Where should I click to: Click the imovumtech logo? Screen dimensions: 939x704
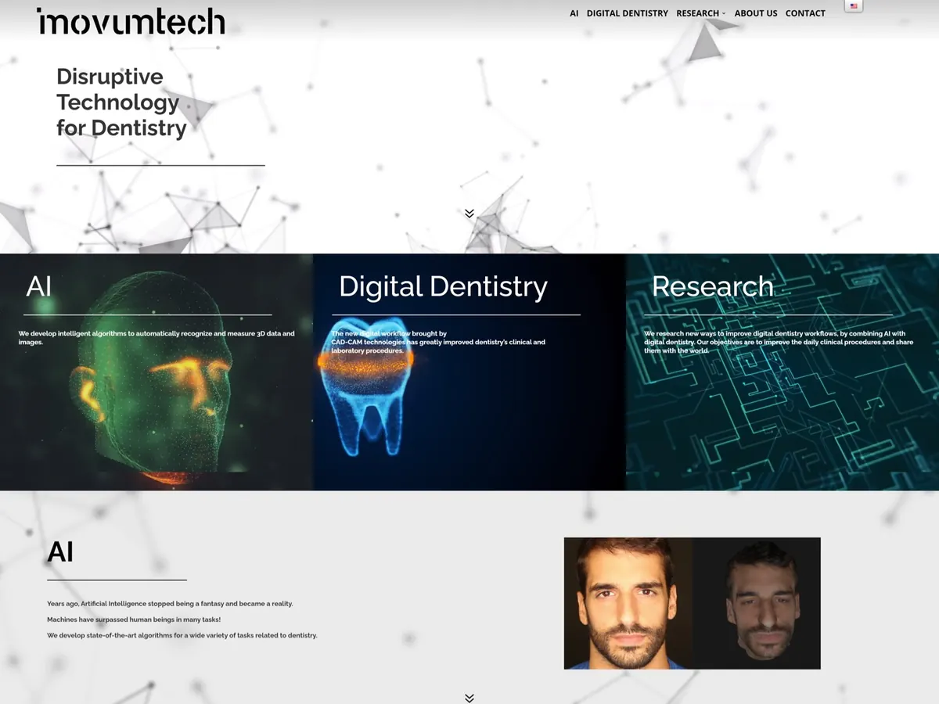pos(131,21)
